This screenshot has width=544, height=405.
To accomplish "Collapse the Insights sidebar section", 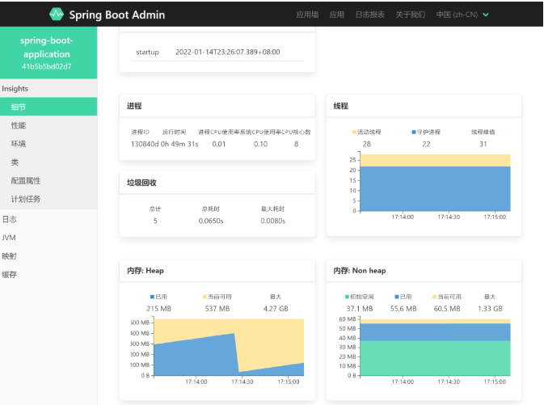I will 48,88.
